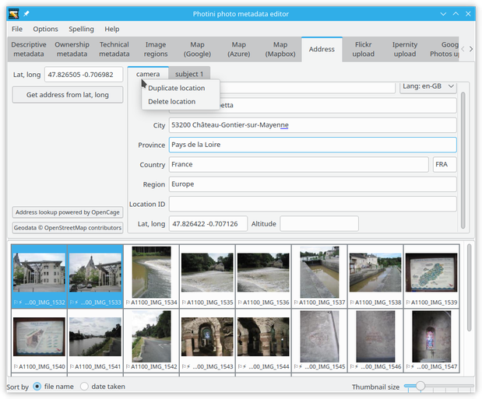The width and height of the screenshot is (482, 399).
Task: Select map sign thumbnail A1100_IMG_1539
Action: coord(431,276)
